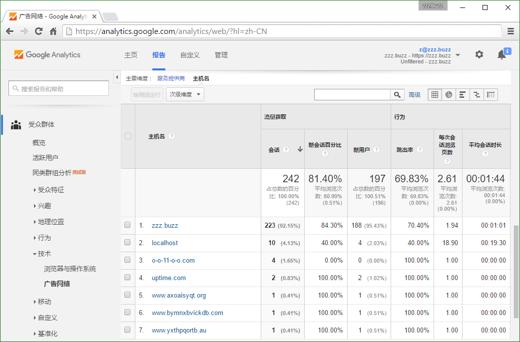Click help icon next to 主机名
The height and width of the screenshot is (342, 520).
click(171, 136)
